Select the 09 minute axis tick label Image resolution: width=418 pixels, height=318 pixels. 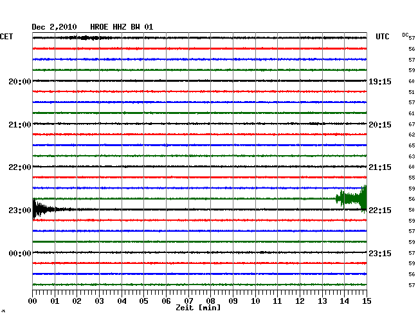(233, 301)
